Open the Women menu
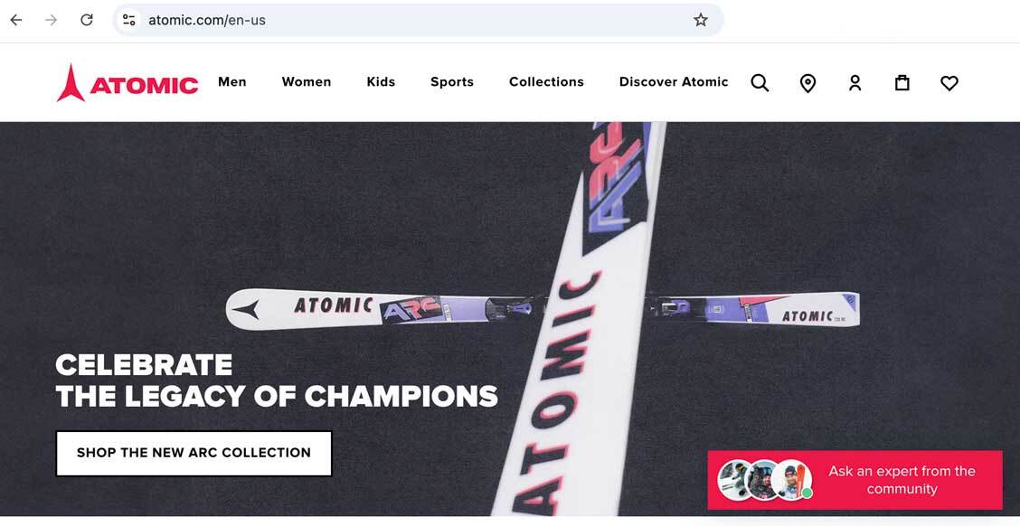 click(x=307, y=82)
